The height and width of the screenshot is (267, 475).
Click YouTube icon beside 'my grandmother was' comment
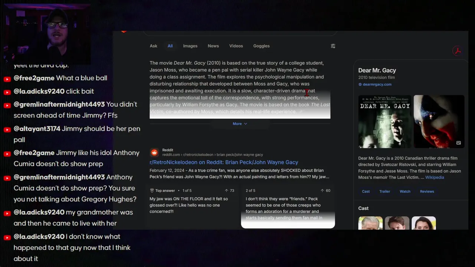click(7, 213)
